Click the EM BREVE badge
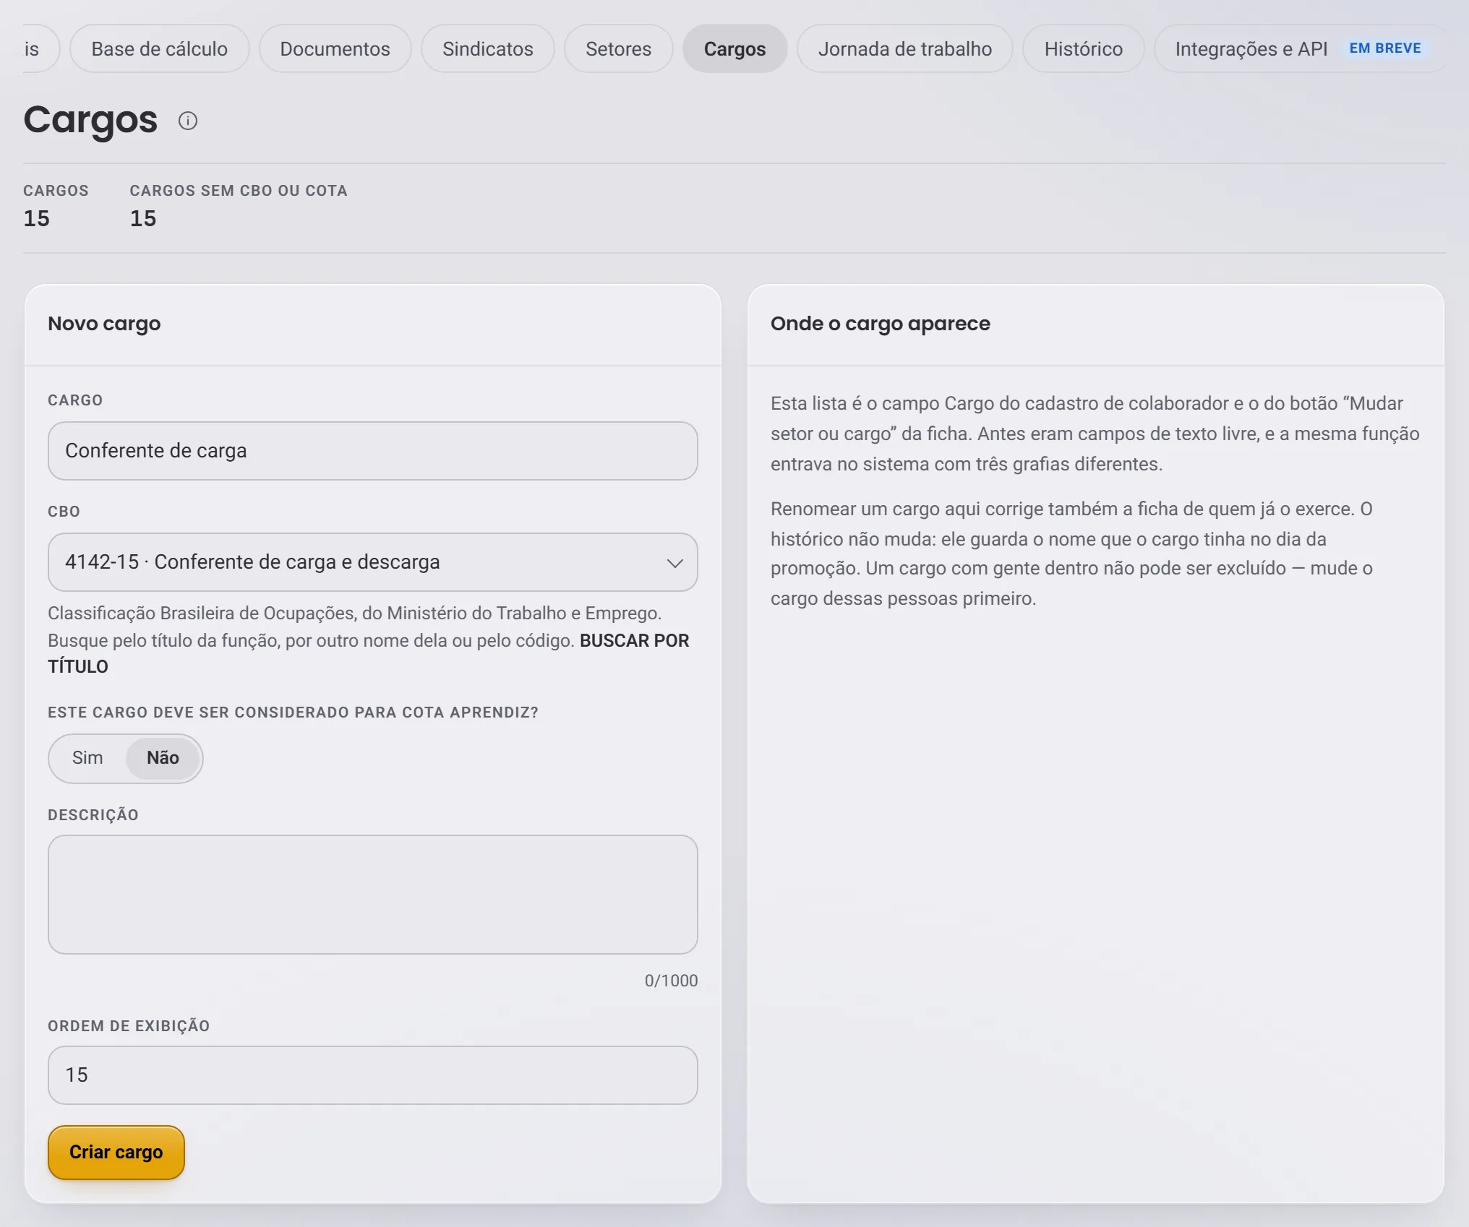 (1384, 48)
